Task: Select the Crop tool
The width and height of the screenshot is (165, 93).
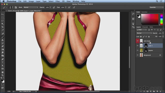Action: (x=2, y=27)
